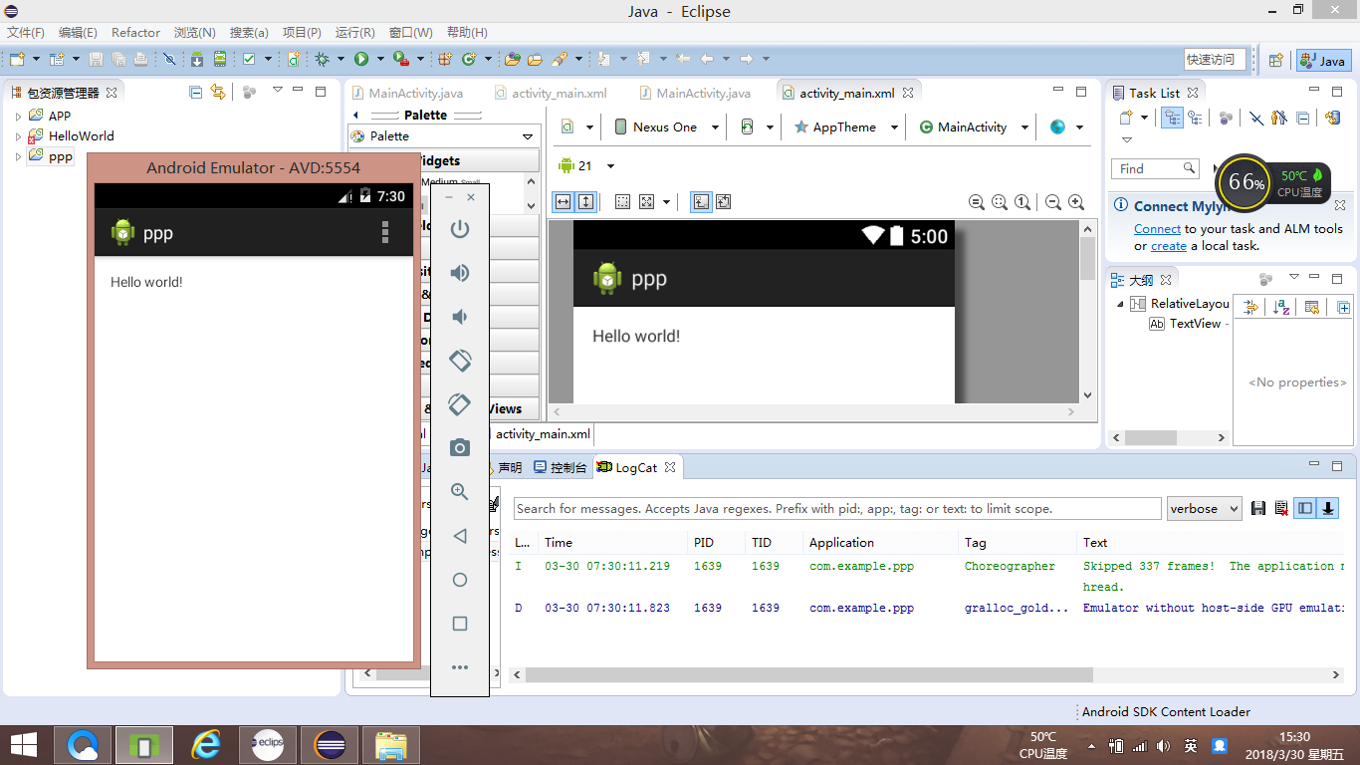Collapse all in the Package Explorer panel
The width and height of the screenshot is (1360, 765).
coord(196,92)
